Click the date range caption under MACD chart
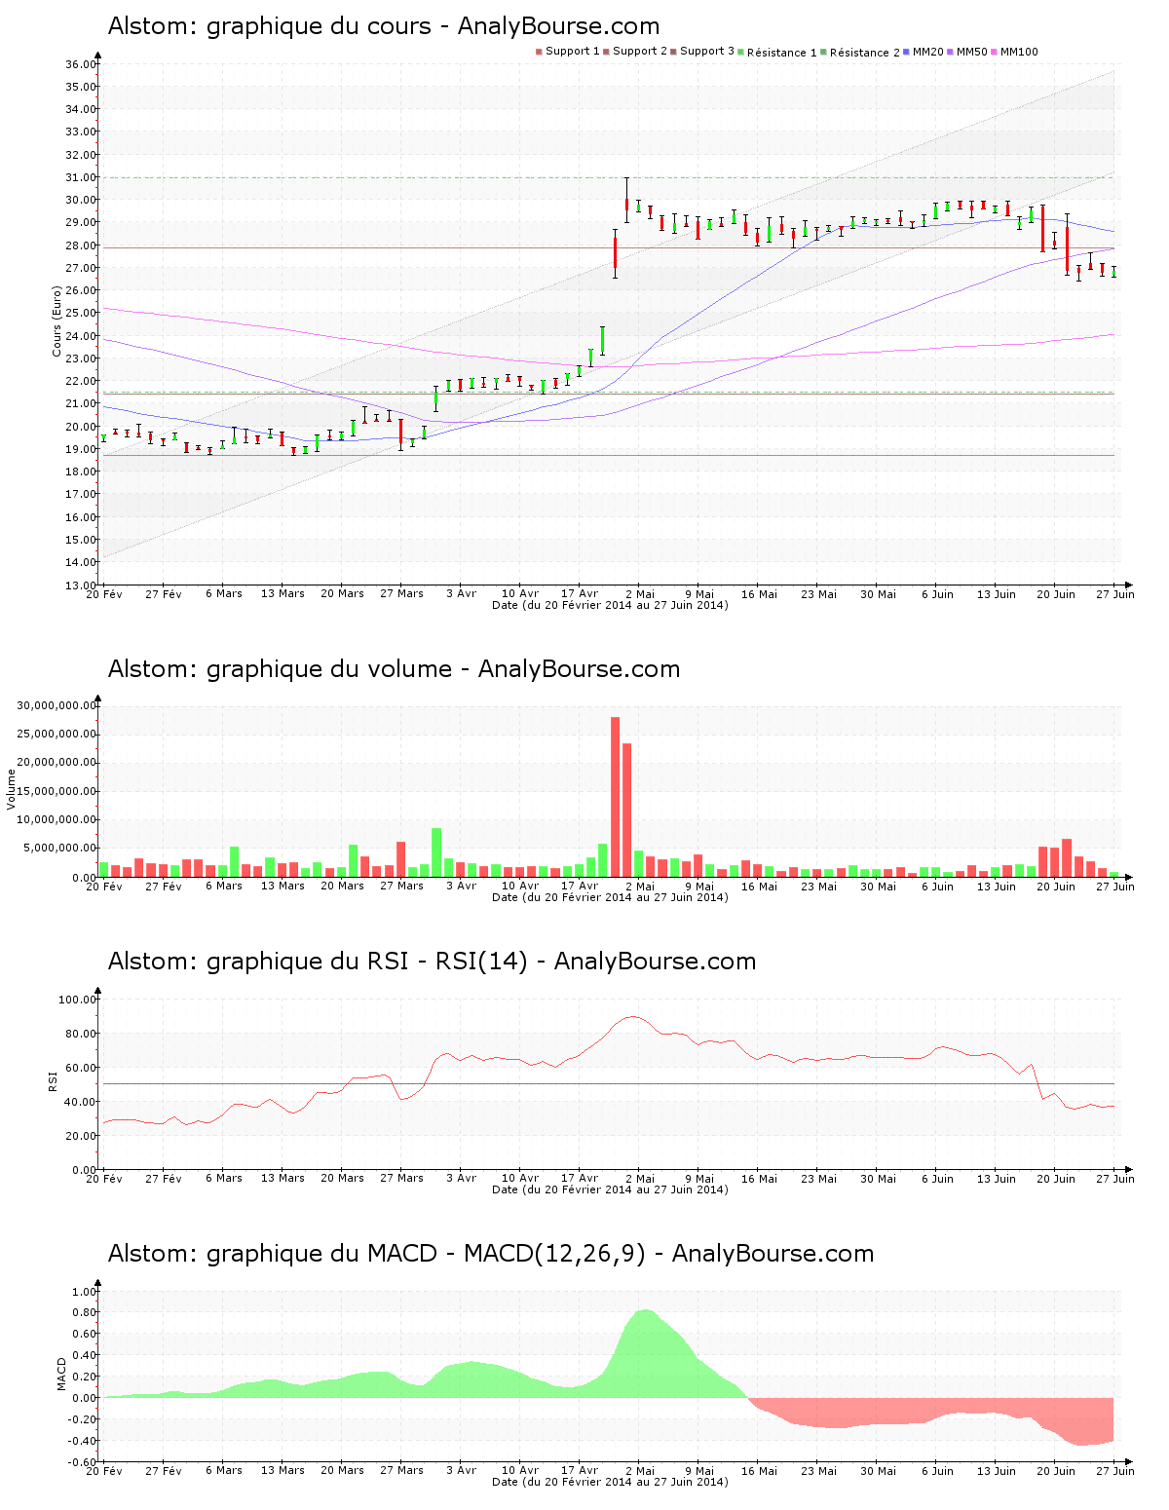1169x1510 pixels. (610, 1482)
